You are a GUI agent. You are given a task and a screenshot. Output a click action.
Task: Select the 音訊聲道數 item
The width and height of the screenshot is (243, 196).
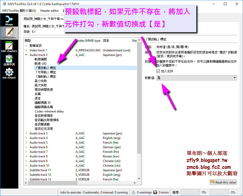coord(42,124)
